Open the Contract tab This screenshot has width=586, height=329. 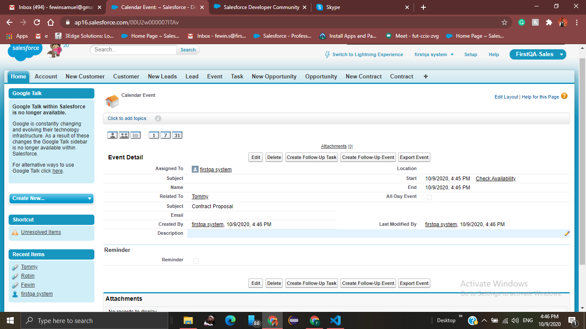coord(401,76)
